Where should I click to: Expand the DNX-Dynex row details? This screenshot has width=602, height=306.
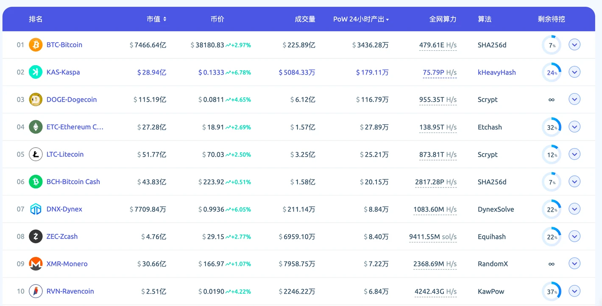(574, 209)
